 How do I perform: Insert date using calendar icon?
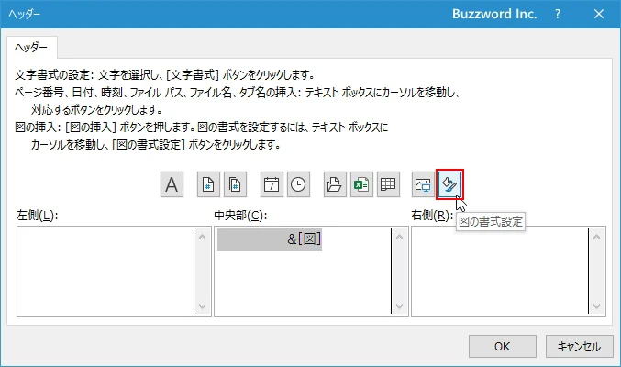[272, 184]
